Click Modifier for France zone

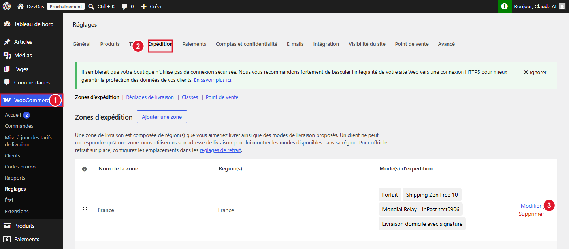[x=531, y=206]
